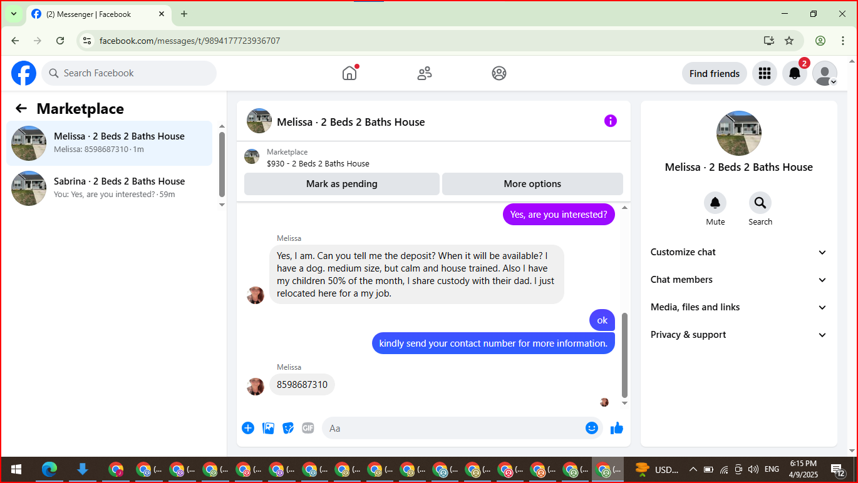Go back in Chrome browser
Image resolution: width=858 pixels, height=483 pixels.
15,41
